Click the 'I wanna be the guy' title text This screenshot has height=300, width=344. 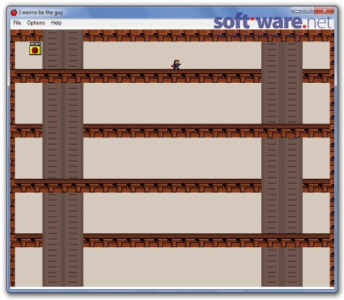(x=41, y=13)
